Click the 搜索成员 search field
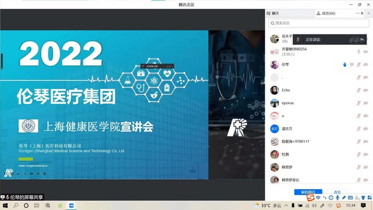Image resolution: width=373 pixels, height=210 pixels. 319,23
